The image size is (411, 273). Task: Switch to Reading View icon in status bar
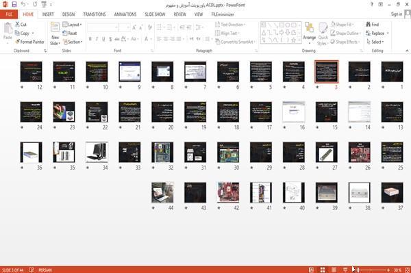click(334, 270)
